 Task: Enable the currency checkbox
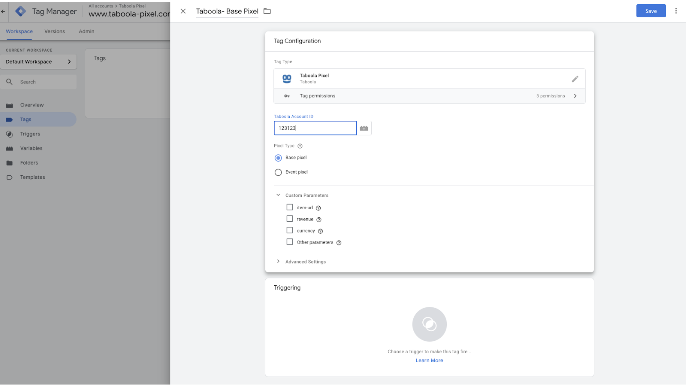pyautogui.click(x=290, y=230)
